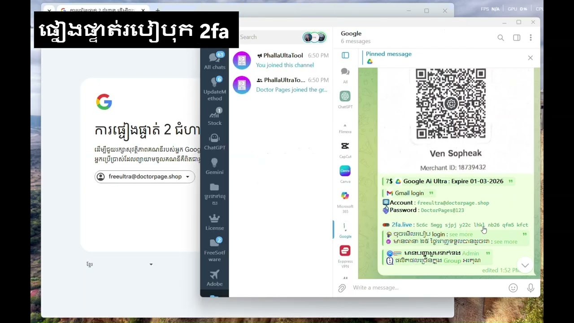Viewport: 574px width, 323px height.
Task: Click the Ven Sopheak name
Action: coord(456,153)
